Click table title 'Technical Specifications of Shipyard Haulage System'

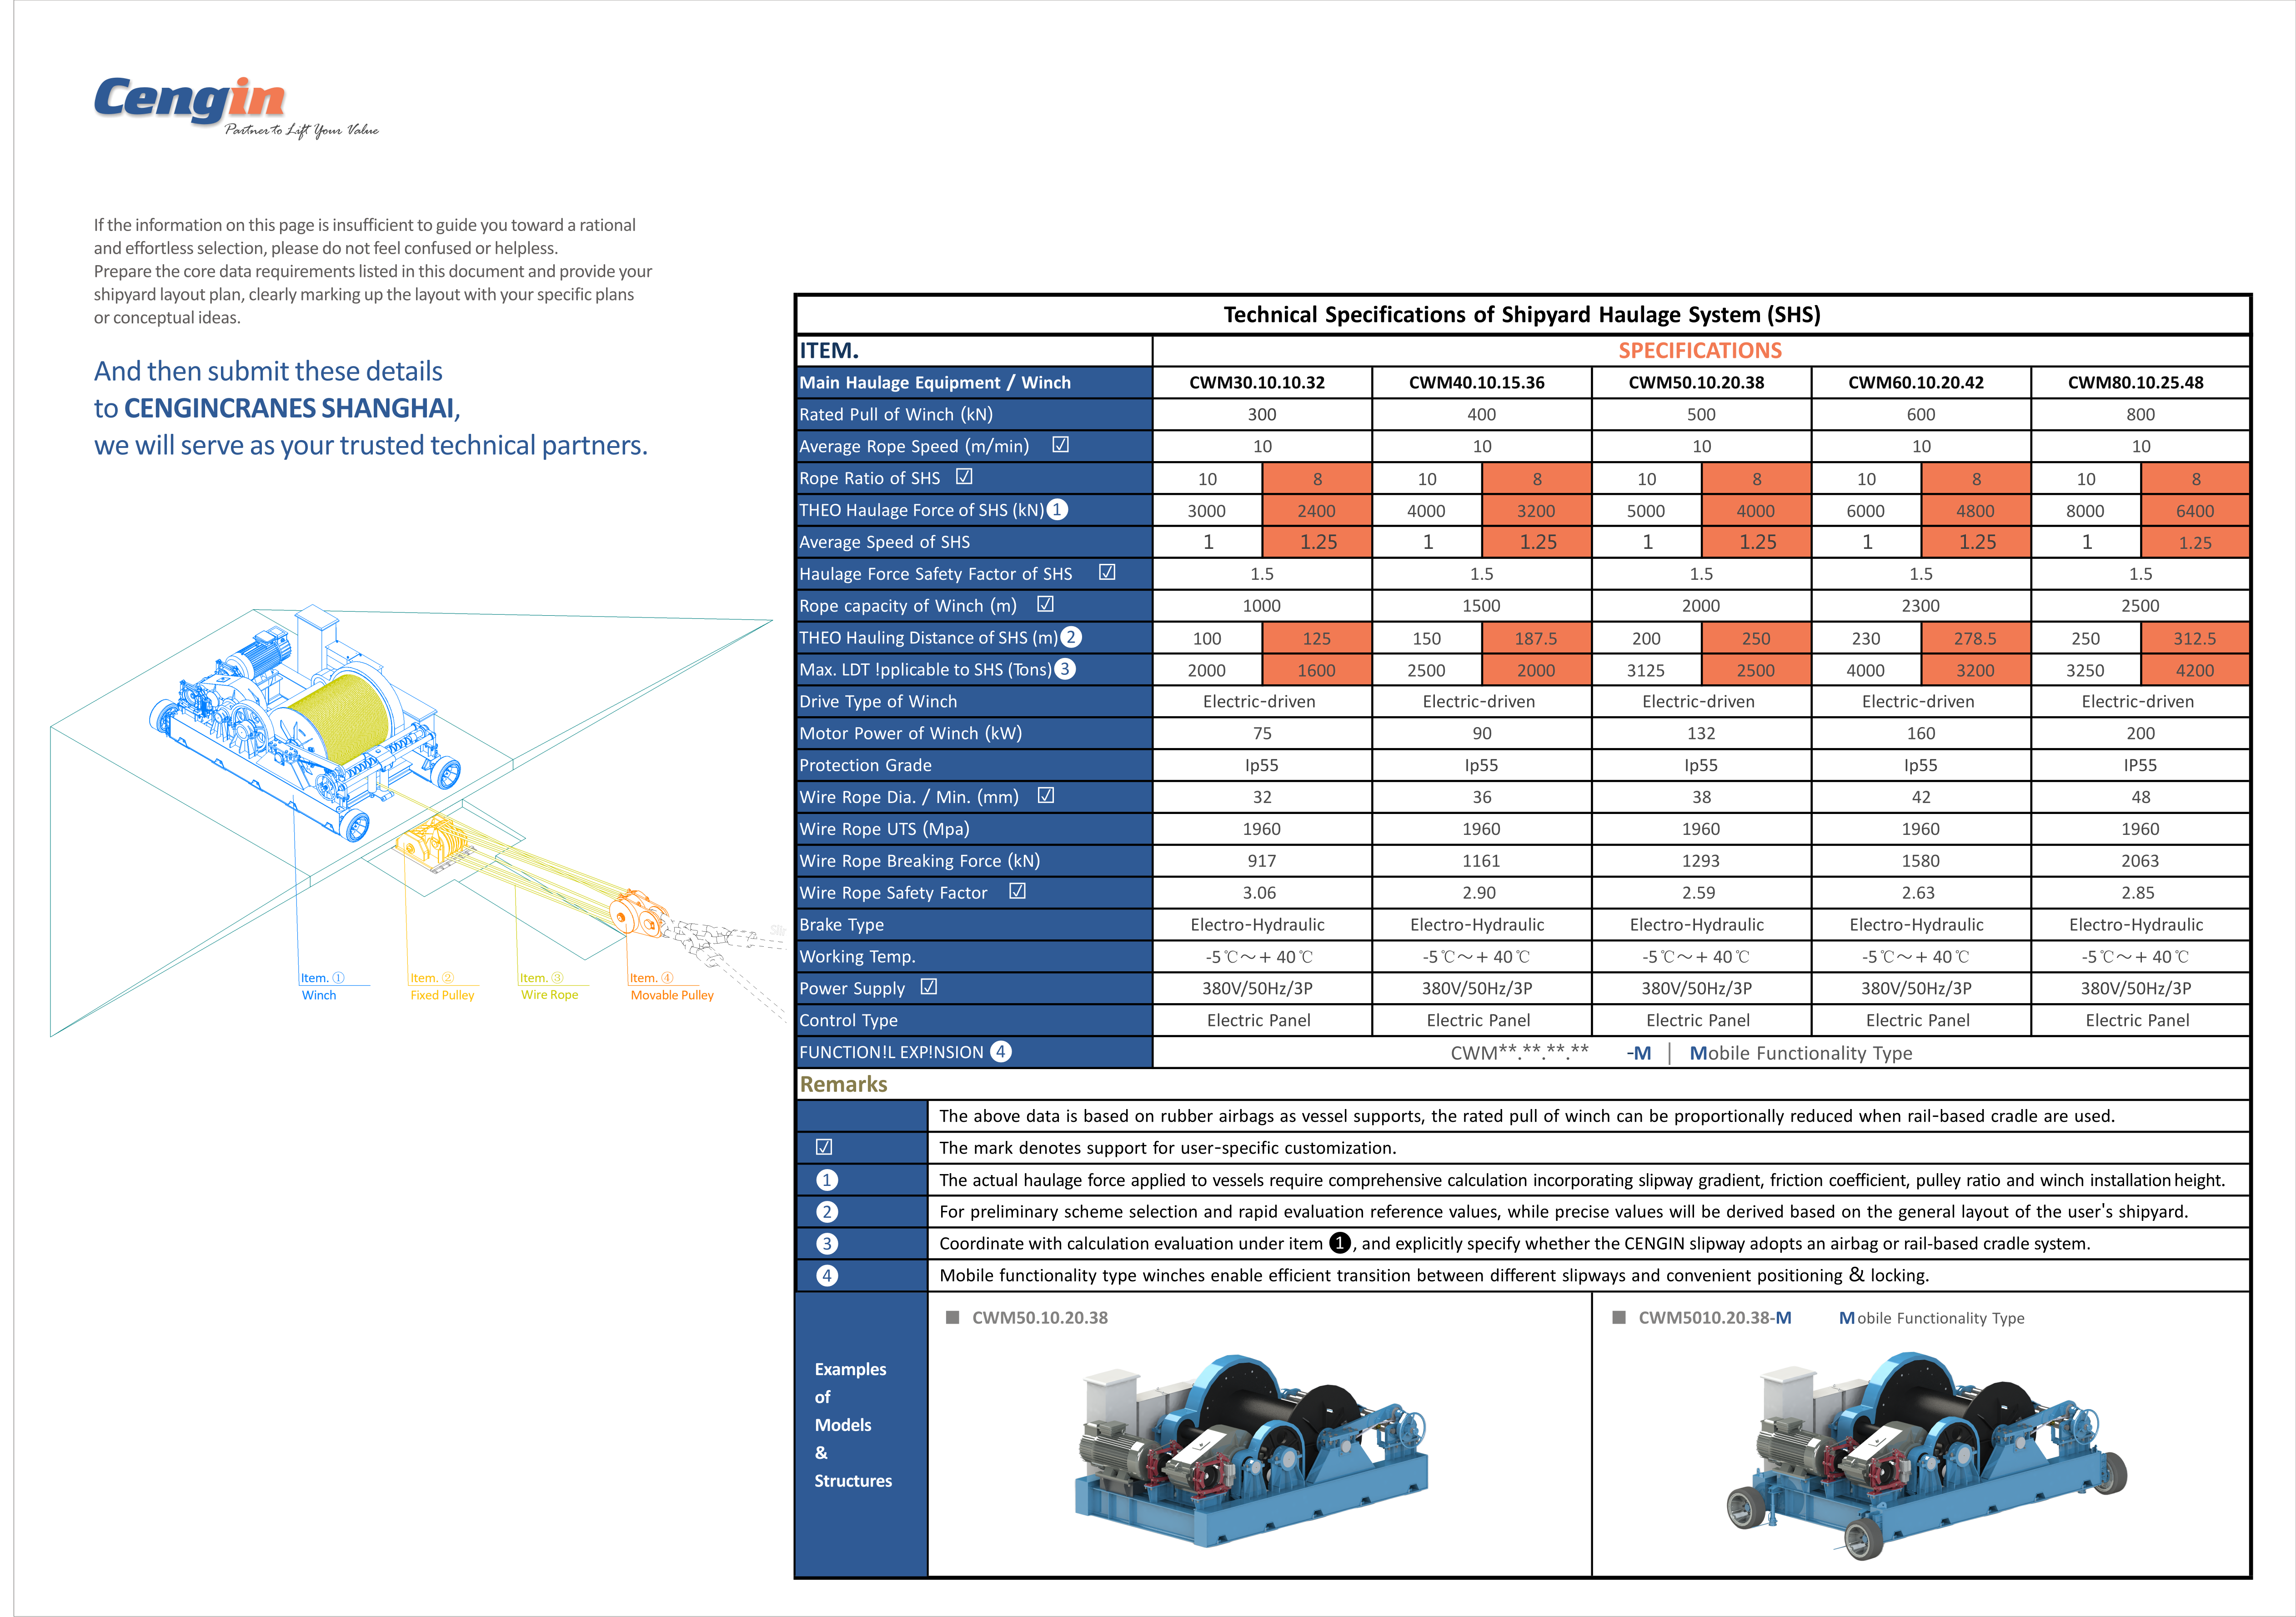[1522, 315]
